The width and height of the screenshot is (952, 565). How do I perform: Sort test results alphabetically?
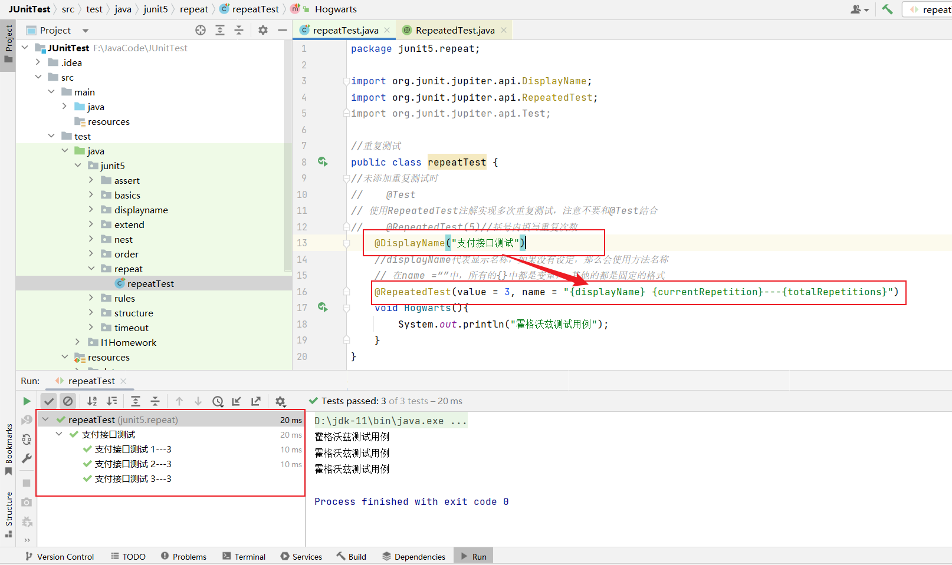pos(92,401)
